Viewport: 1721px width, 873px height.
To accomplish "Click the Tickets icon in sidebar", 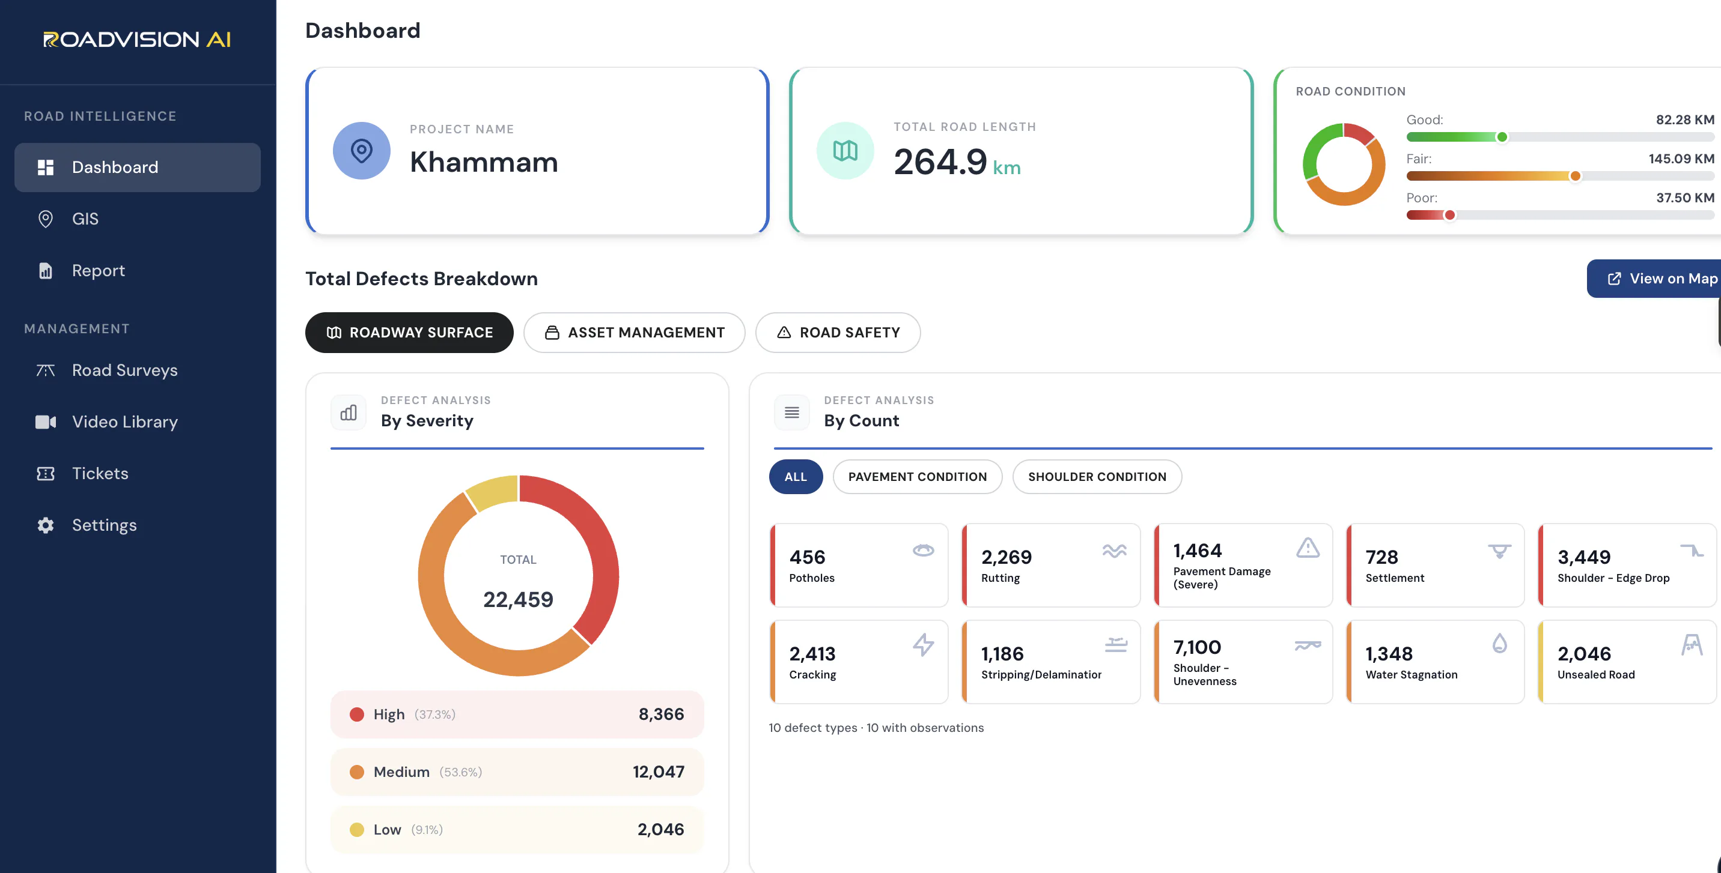I will [46, 473].
